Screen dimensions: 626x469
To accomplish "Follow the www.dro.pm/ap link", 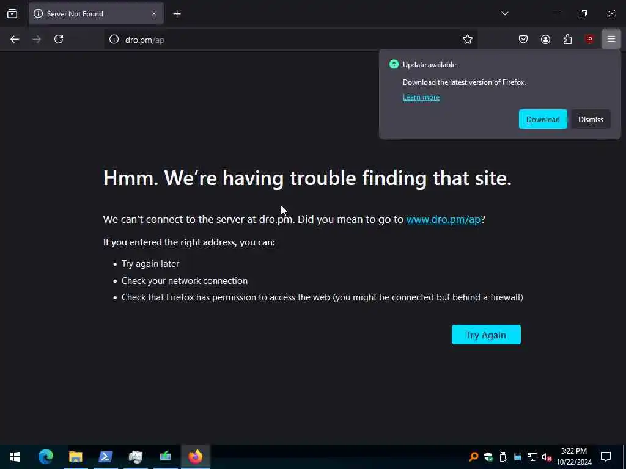I will point(443,219).
